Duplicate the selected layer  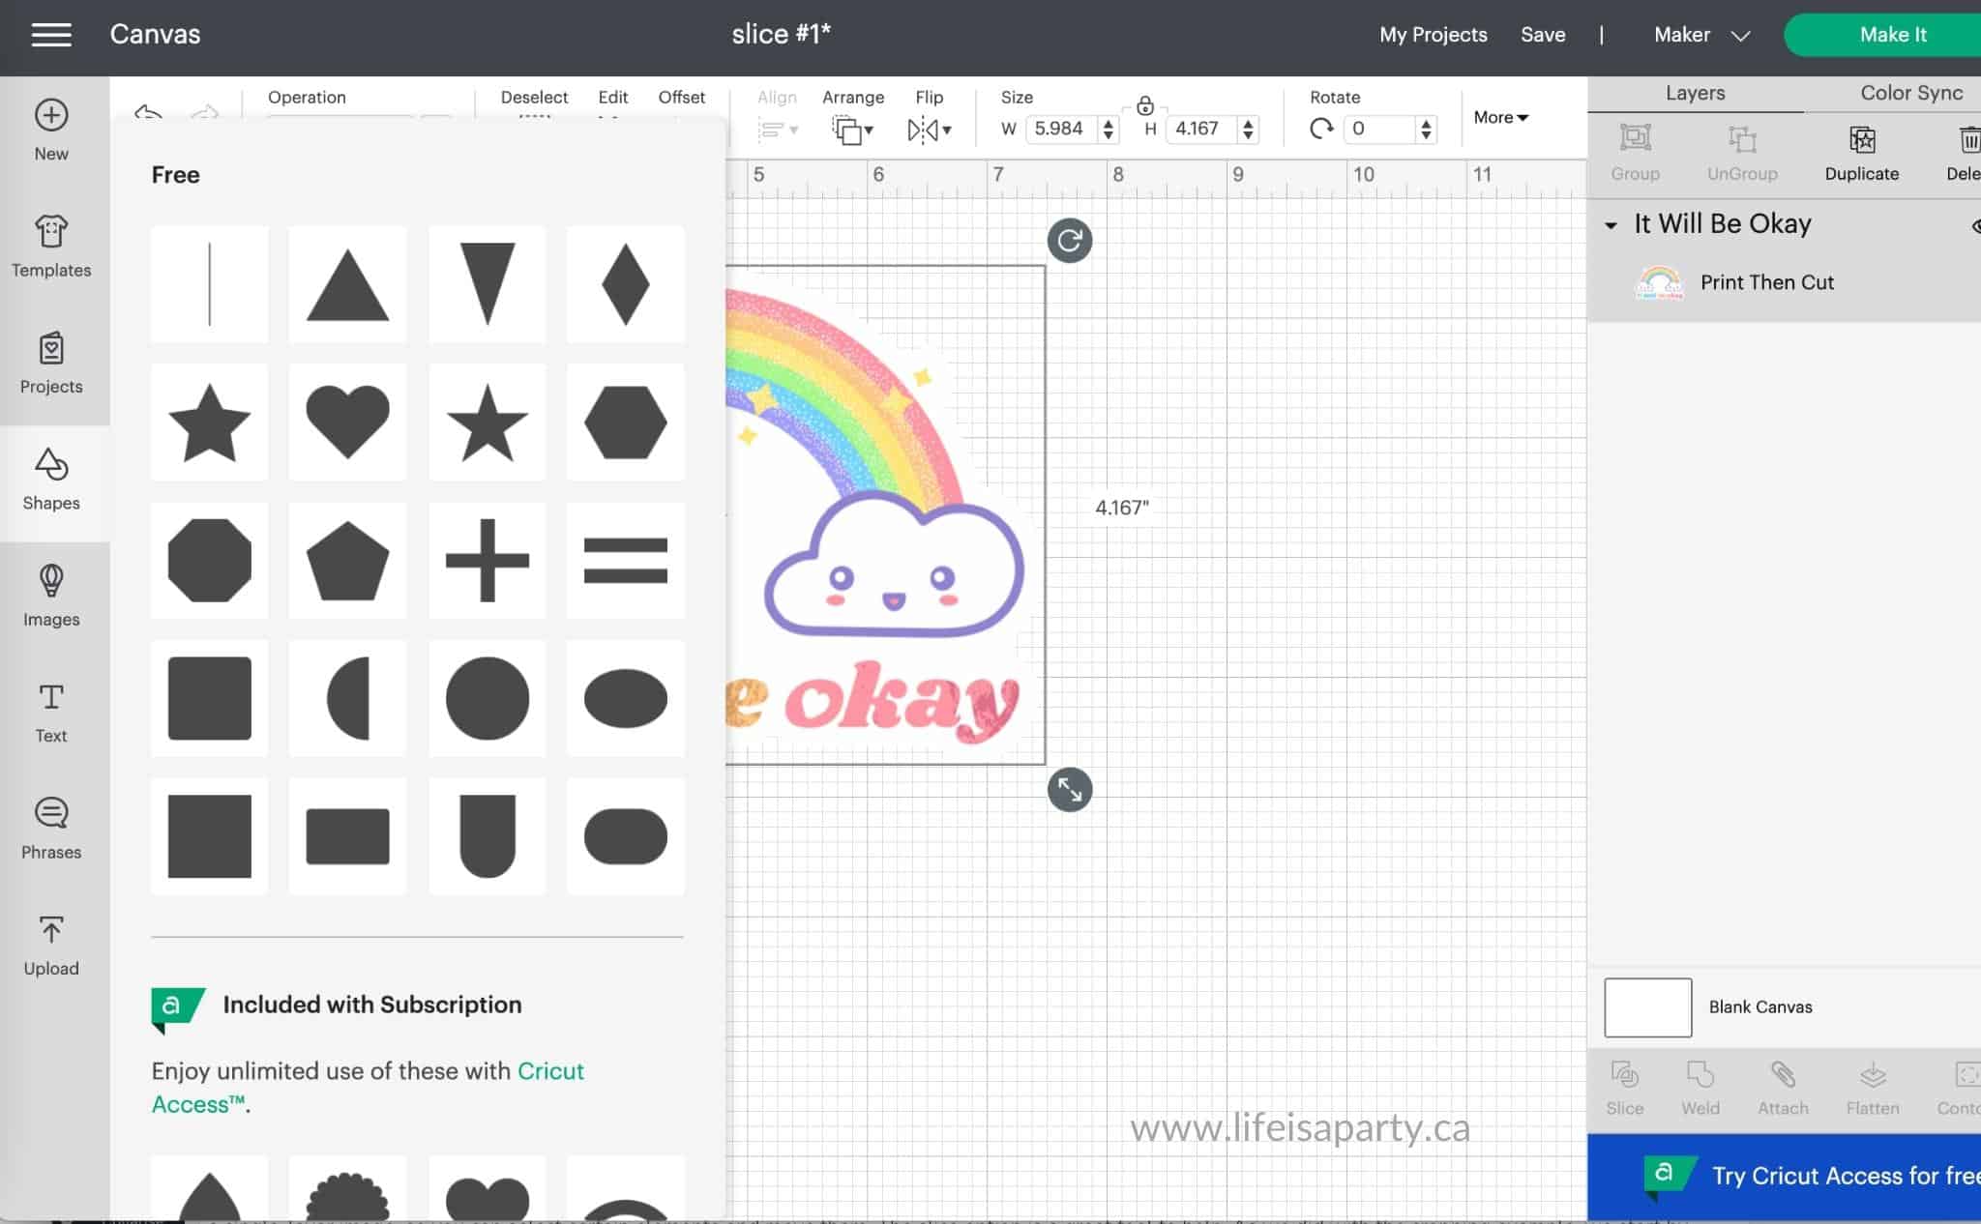[1861, 154]
